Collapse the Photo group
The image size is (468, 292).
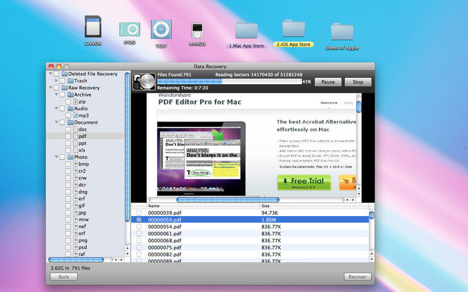(56, 157)
